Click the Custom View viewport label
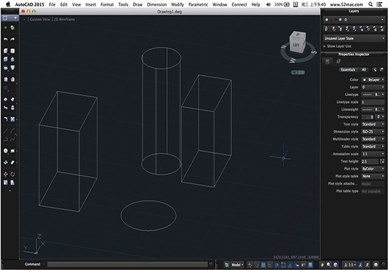 point(40,19)
